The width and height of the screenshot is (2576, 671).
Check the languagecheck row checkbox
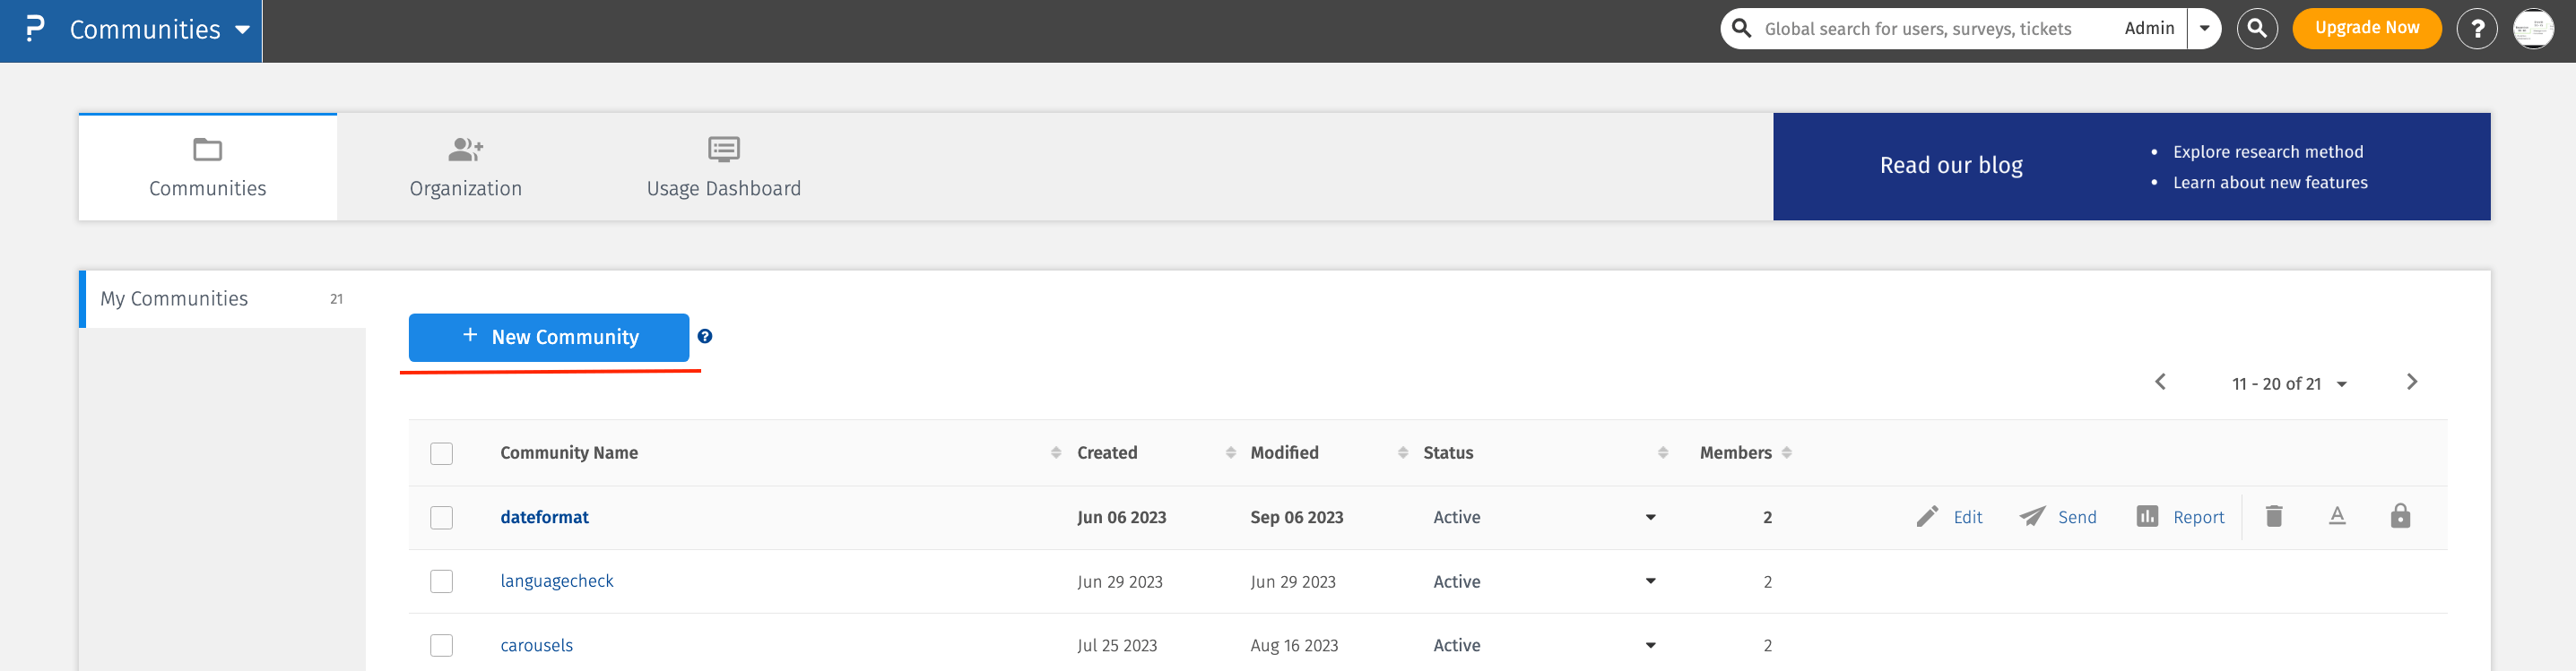[x=441, y=581]
